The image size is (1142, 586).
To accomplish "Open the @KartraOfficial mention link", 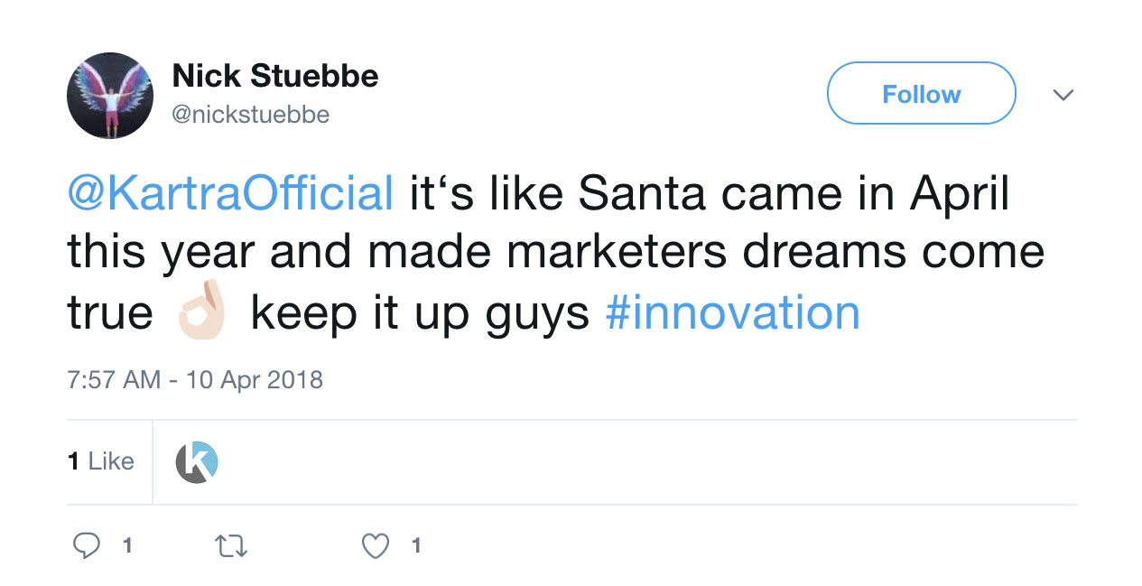I will [x=230, y=194].
